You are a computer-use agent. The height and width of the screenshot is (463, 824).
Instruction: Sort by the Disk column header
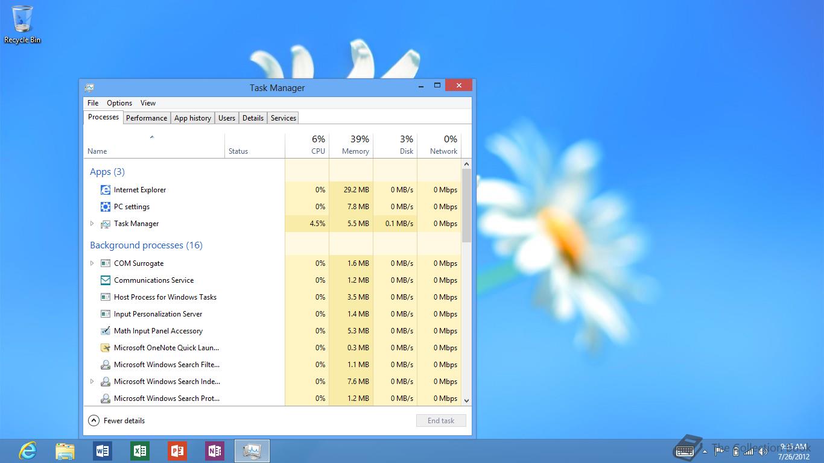(x=395, y=146)
